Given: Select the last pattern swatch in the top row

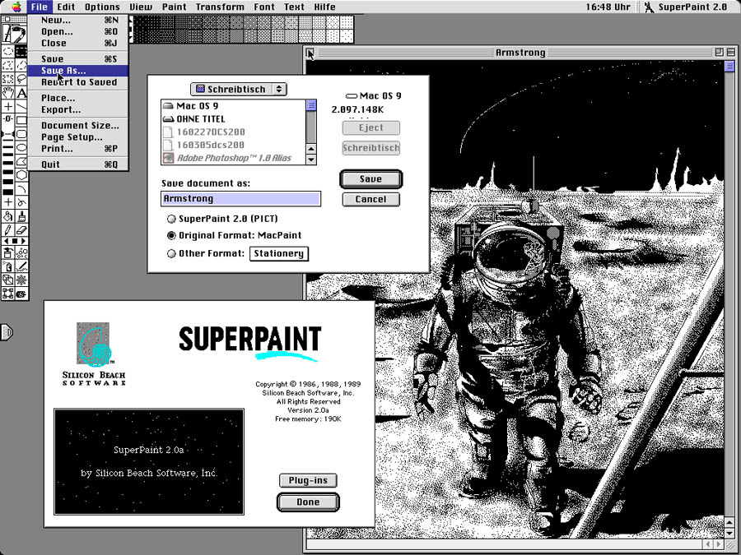Looking at the screenshot, I should 347,22.
